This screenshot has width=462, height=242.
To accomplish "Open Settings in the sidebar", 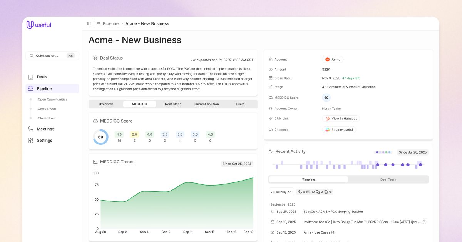I will coord(52,141).
